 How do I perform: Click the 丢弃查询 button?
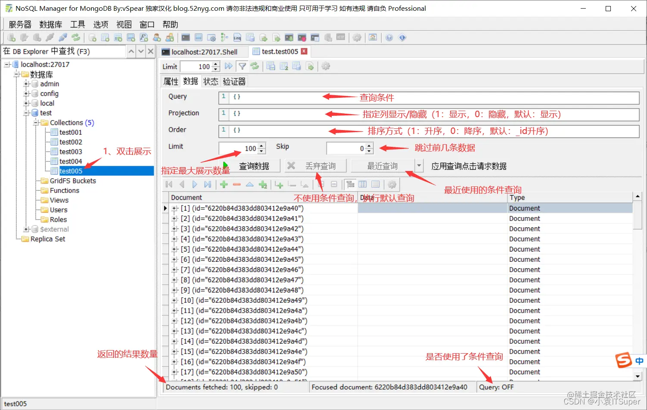[x=316, y=166]
